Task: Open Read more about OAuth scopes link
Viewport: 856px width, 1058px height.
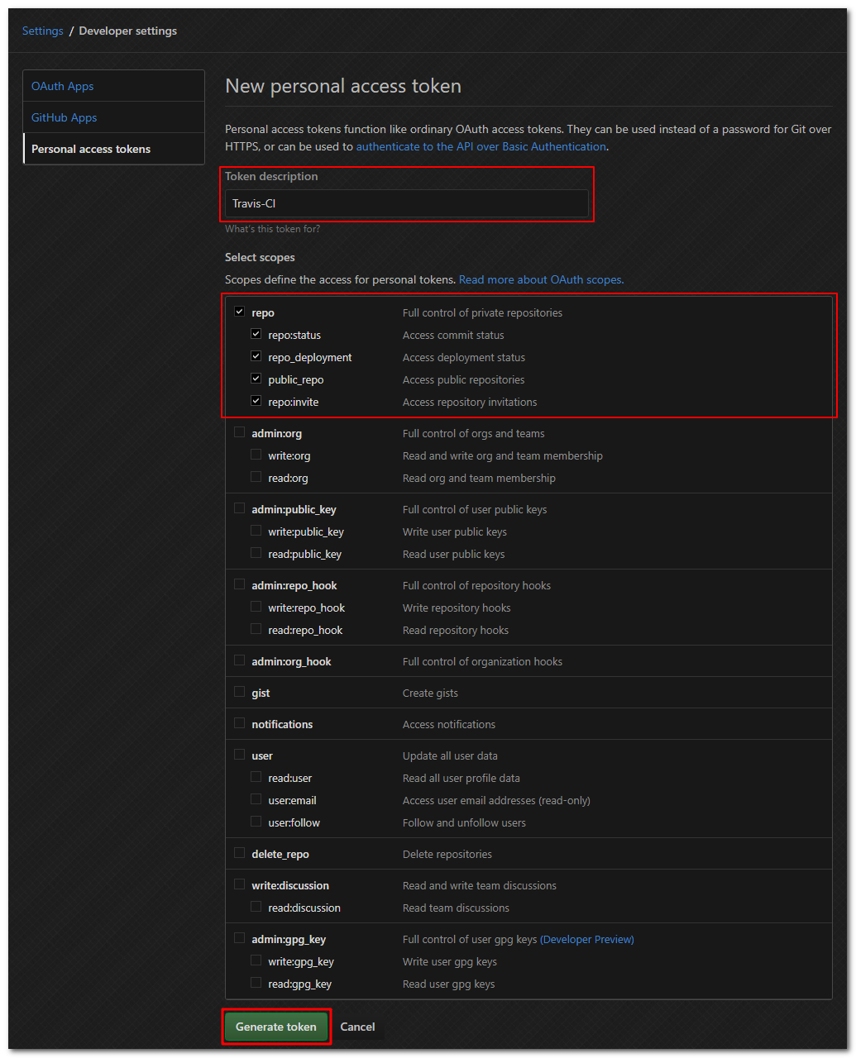Action: tap(541, 279)
